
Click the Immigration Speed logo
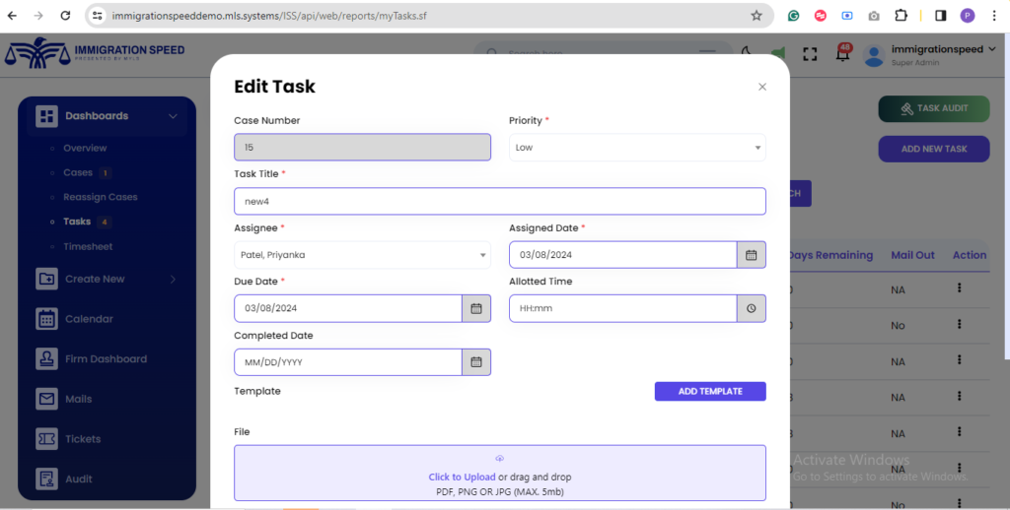(95, 53)
